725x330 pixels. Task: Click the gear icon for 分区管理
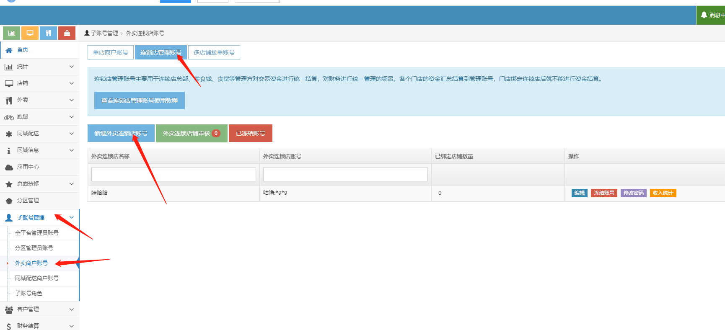[9, 201]
